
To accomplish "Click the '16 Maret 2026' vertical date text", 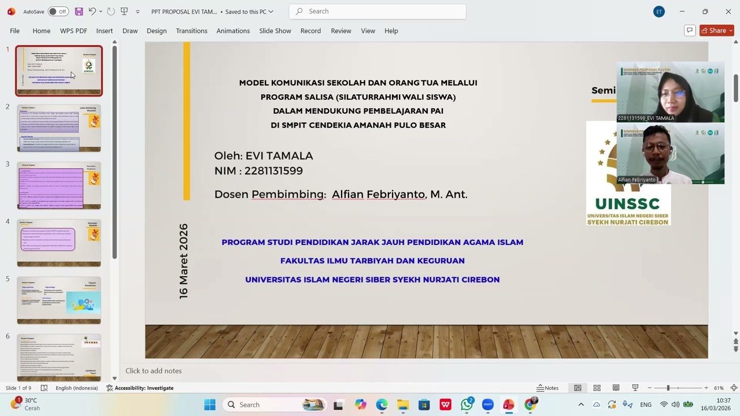I will pos(184,261).
